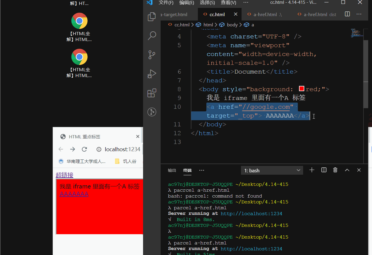The height and width of the screenshot is (255, 372).
Task: Open the 饥人谷 bookmark folder
Action: point(126,161)
